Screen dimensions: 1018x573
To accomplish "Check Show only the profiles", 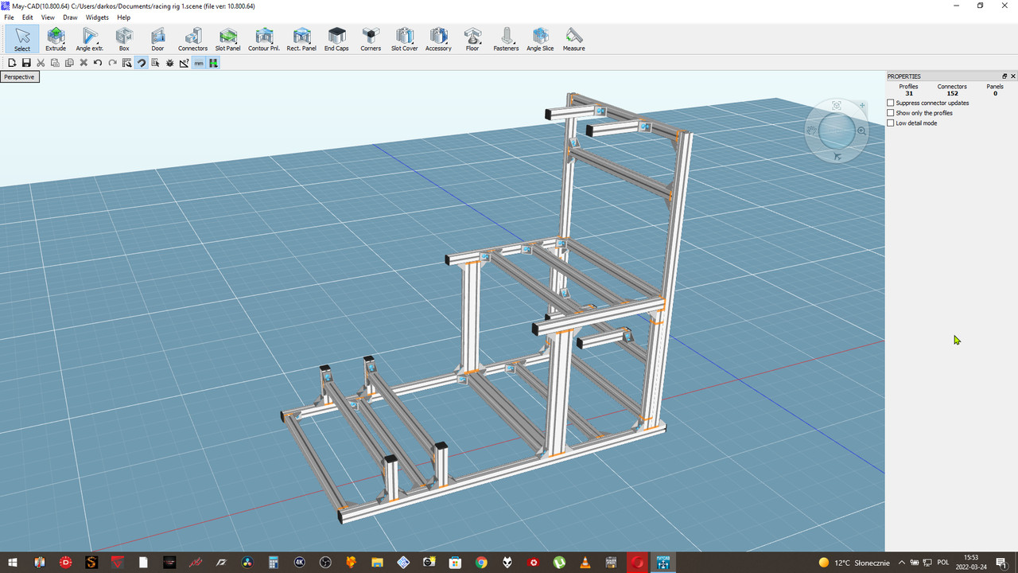I will (891, 113).
